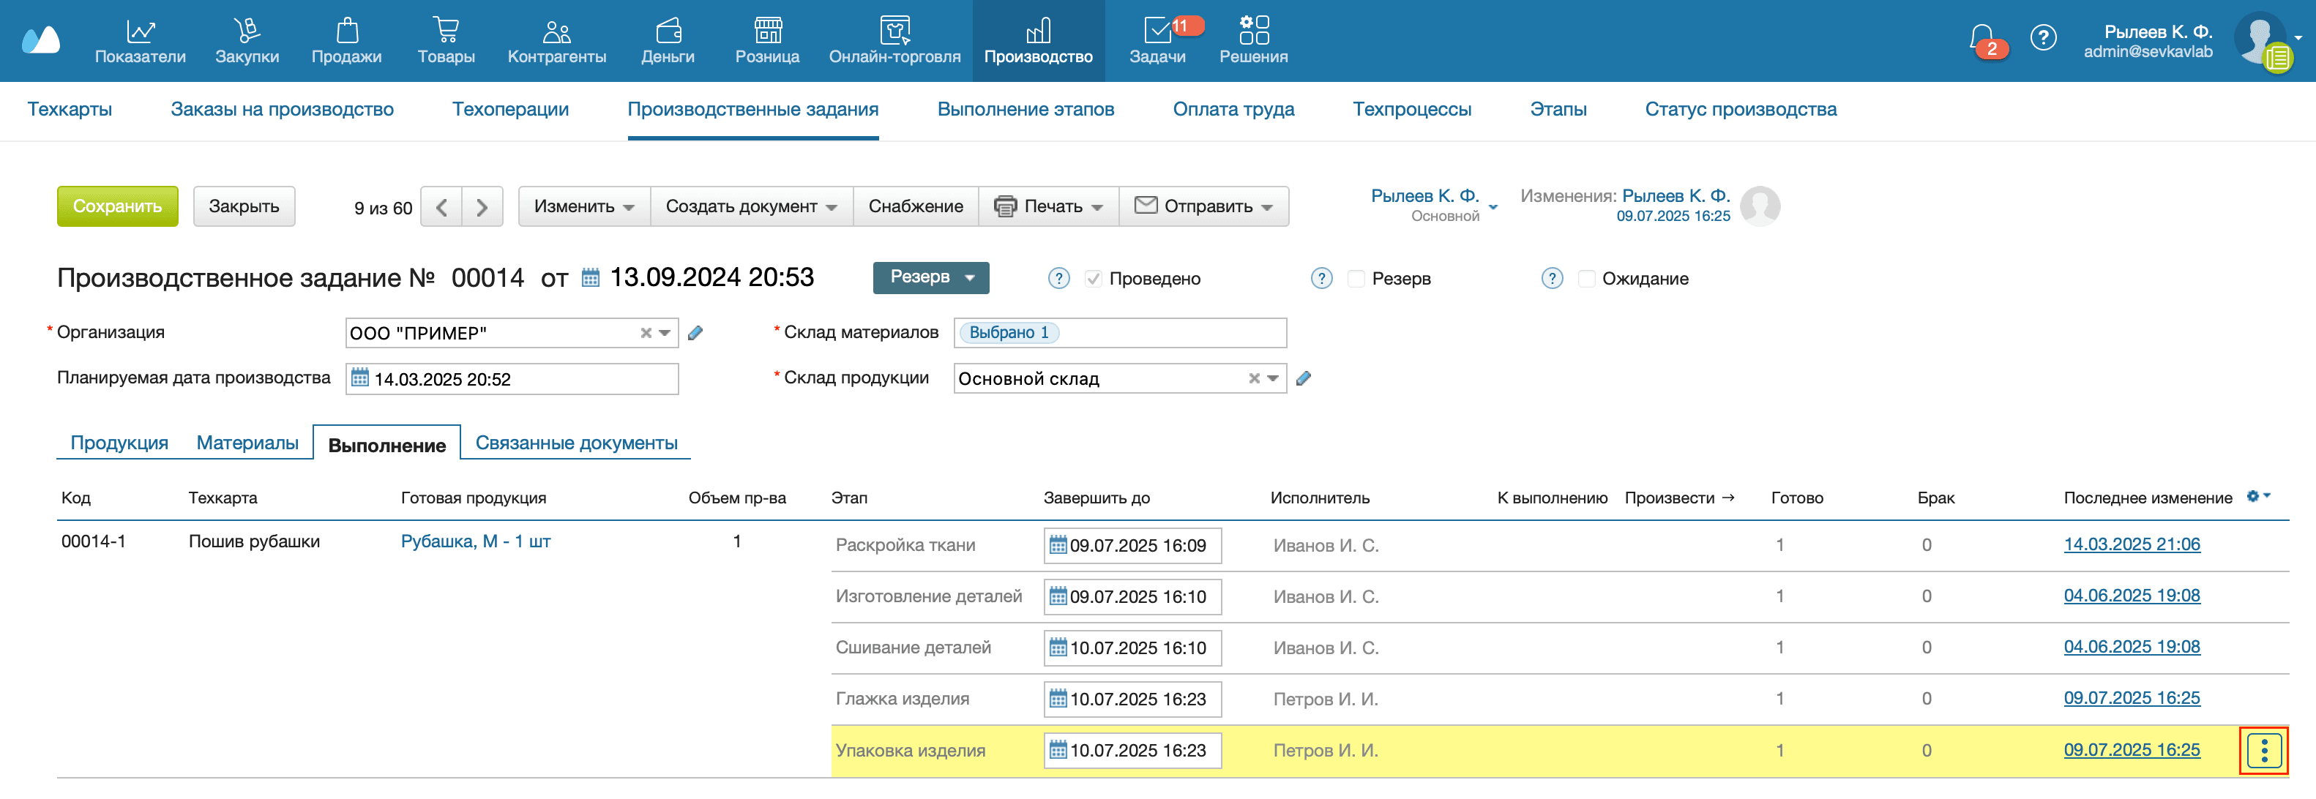Click the Сохранить button

[x=118, y=206]
